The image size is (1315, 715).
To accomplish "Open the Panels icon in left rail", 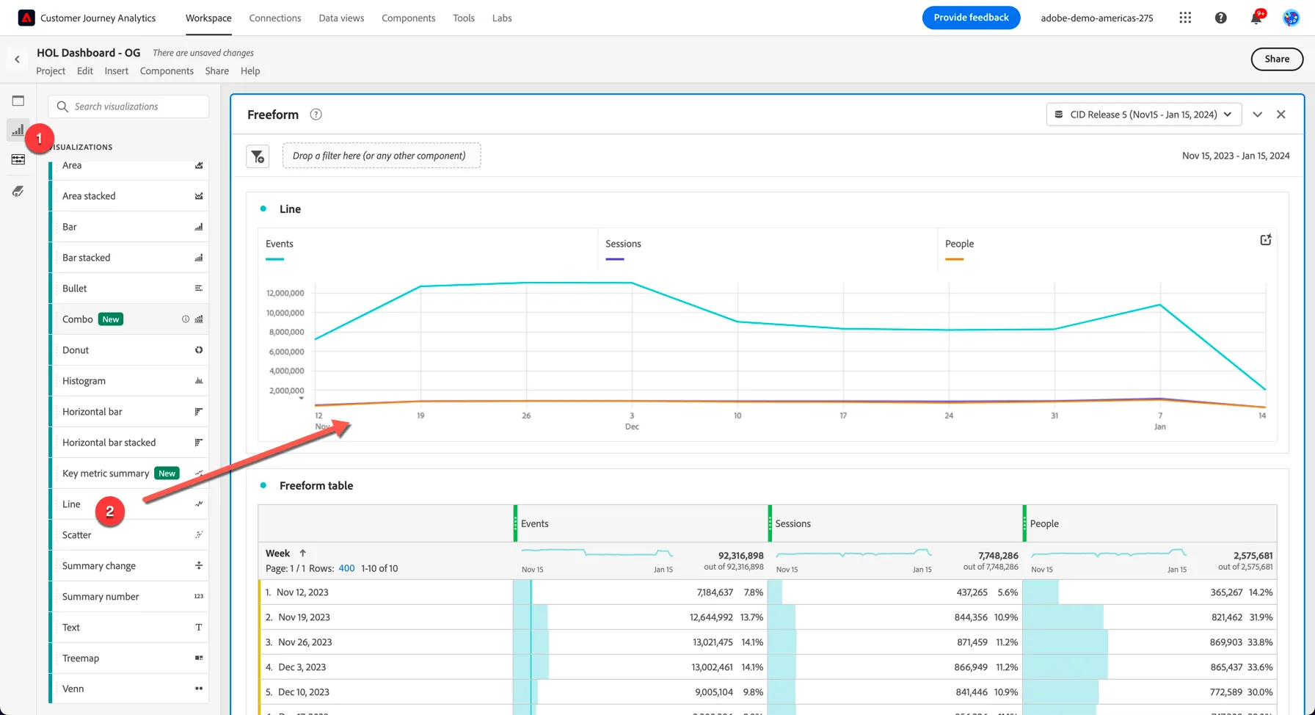I will pyautogui.click(x=18, y=101).
